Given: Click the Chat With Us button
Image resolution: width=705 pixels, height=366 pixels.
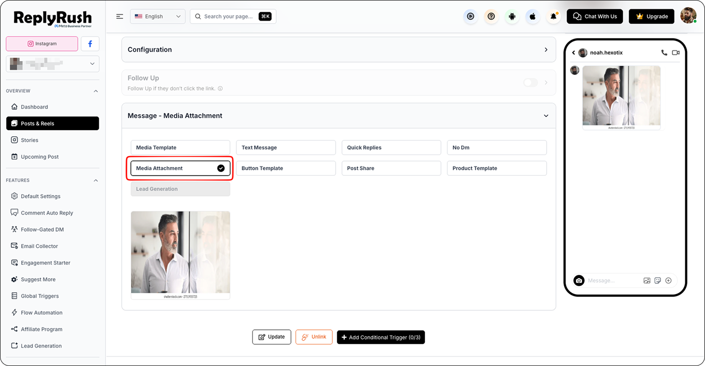Looking at the screenshot, I should pos(595,16).
